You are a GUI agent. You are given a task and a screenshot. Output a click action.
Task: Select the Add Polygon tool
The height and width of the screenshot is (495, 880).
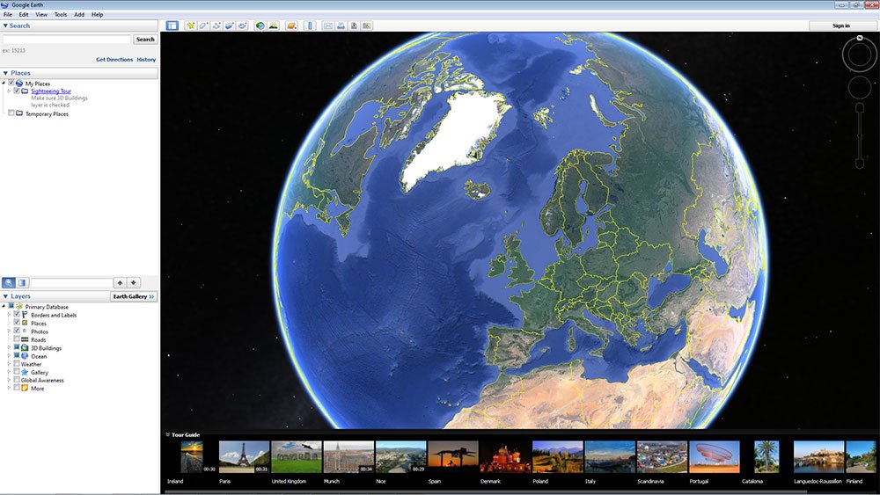(203, 25)
